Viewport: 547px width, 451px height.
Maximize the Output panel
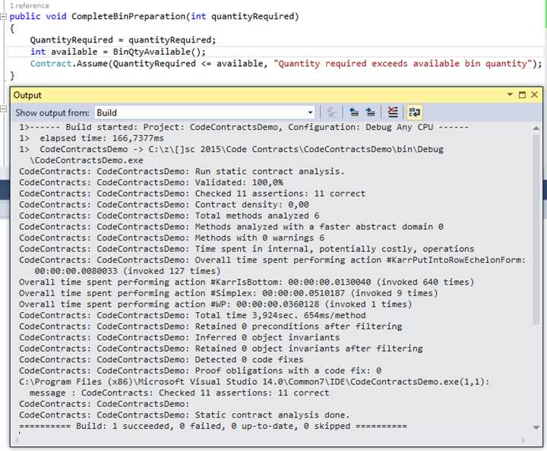click(x=522, y=94)
